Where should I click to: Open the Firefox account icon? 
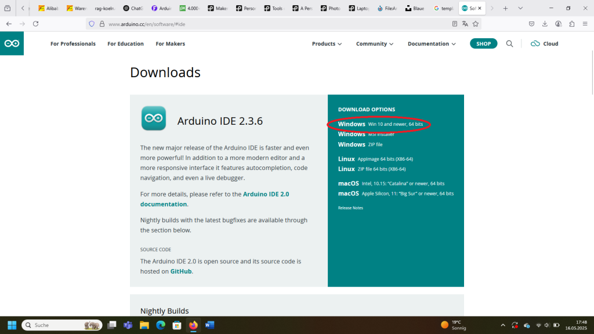tap(559, 24)
